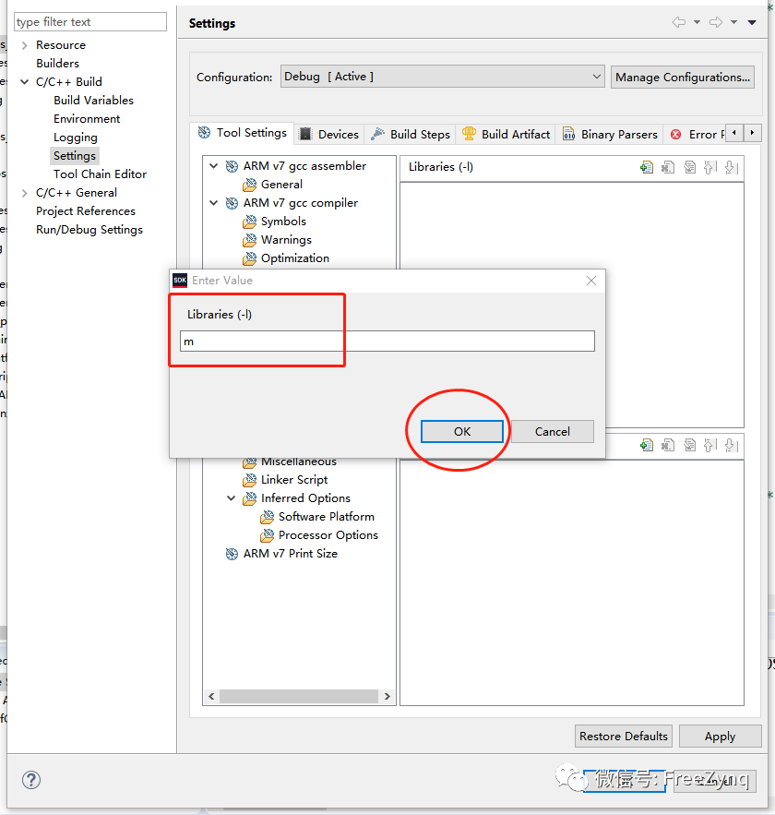Select Linker Script in tool tree
This screenshot has width=775, height=815.
coord(293,480)
